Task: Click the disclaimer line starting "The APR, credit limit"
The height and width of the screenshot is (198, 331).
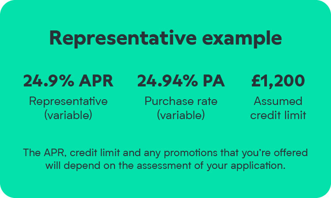Action: (x=165, y=153)
